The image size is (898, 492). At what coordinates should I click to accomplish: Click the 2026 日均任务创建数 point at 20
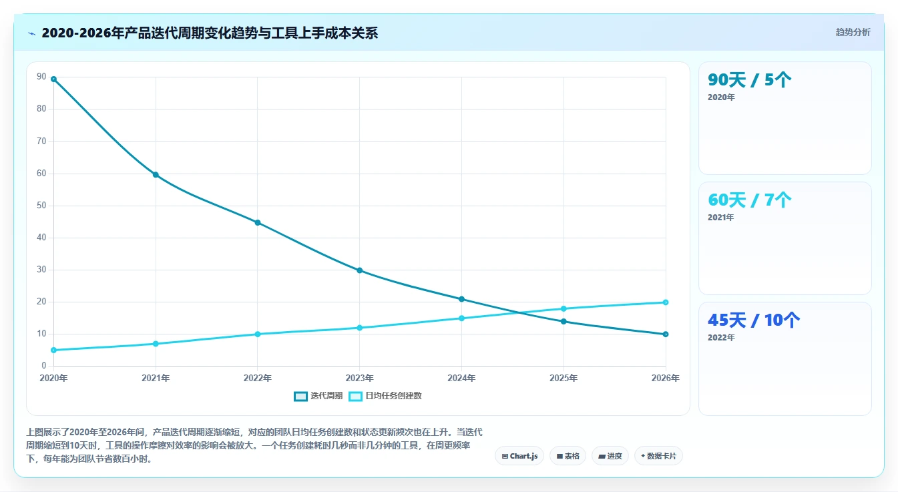(666, 302)
